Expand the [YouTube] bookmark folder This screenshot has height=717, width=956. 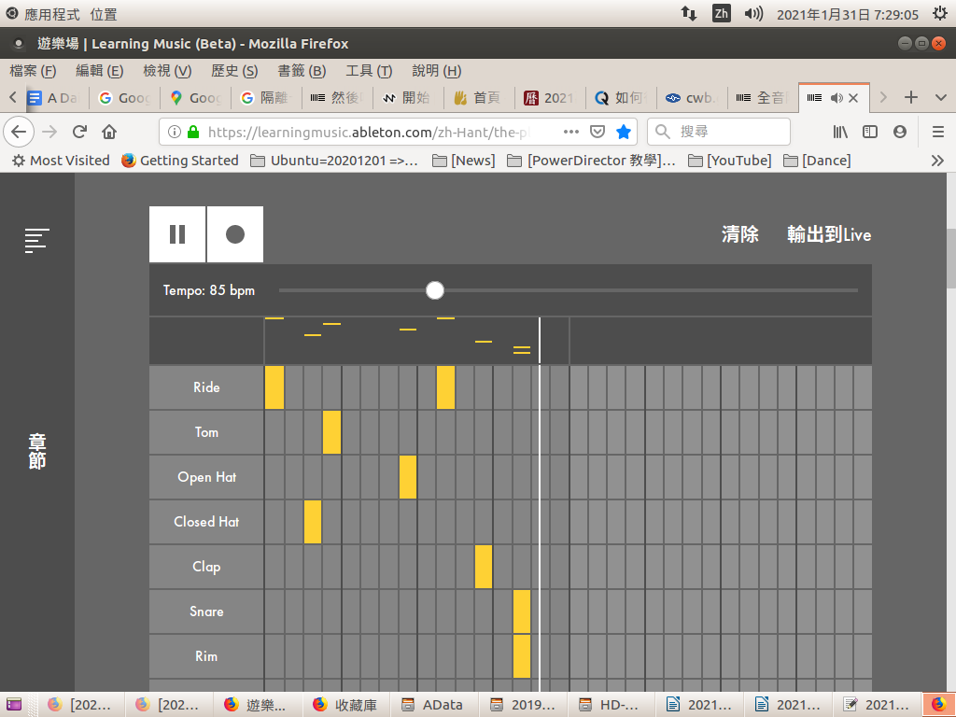tap(729, 161)
